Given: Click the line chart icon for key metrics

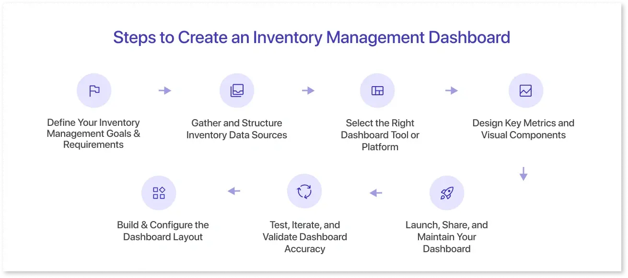Looking at the screenshot, I should pyautogui.click(x=525, y=90).
